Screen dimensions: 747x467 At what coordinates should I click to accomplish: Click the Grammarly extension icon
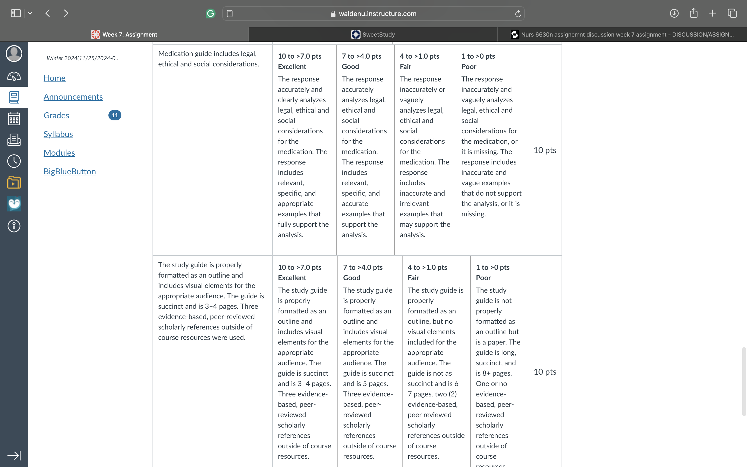[x=211, y=13]
